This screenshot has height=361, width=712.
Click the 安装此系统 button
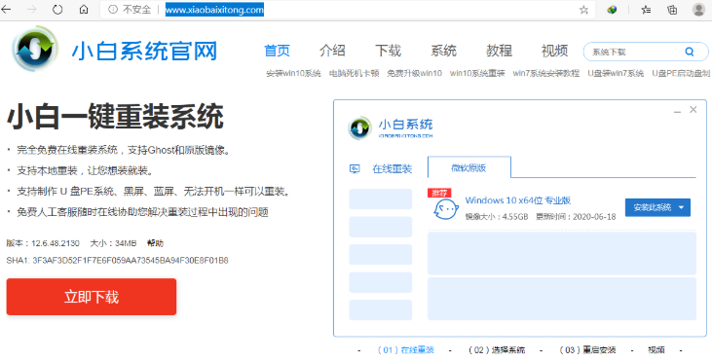[657, 207]
